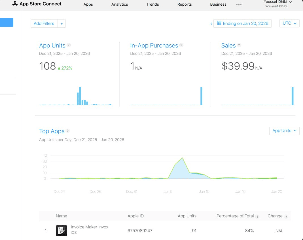Click the back chevron to shift date range
Screen dimensions: 303x240
[211, 23]
